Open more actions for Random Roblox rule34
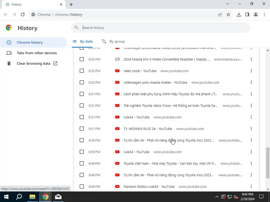The image size is (270, 202). [x=251, y=186]
